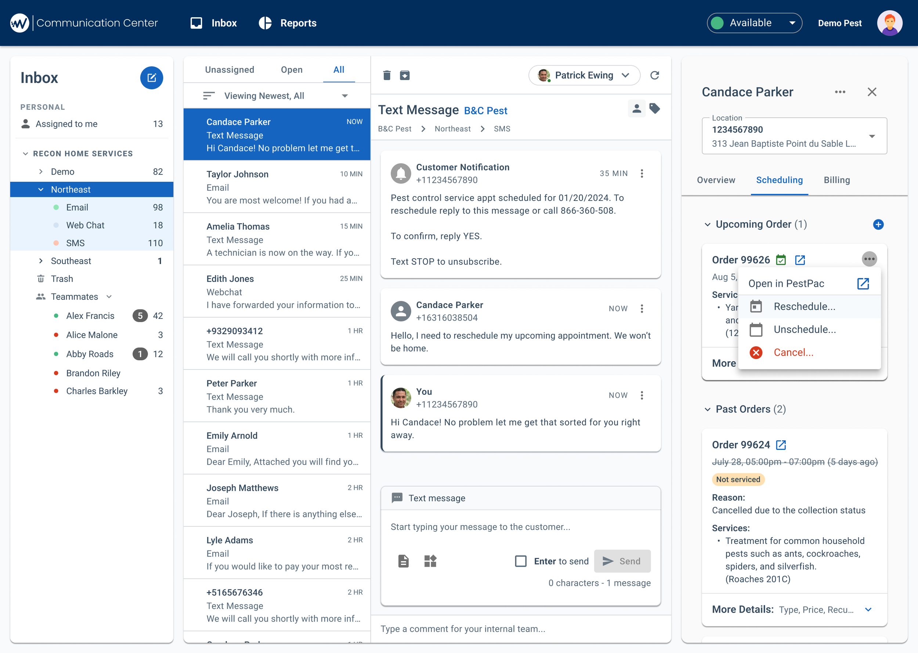
Task: Click the refresh conversation icon
Action: coord(654,75)
